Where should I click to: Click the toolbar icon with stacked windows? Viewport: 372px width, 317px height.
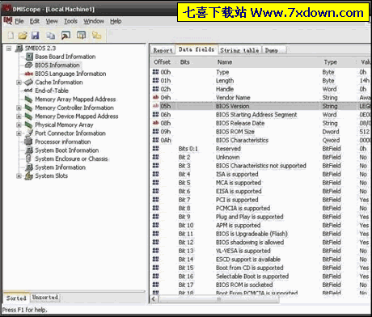[81, 36]
